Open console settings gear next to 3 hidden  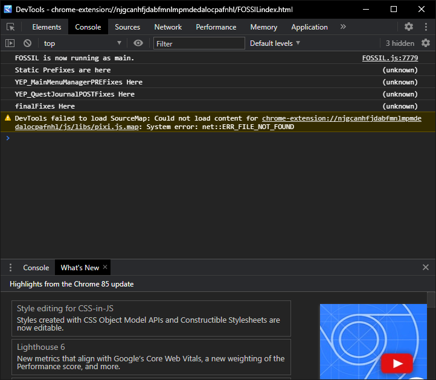tap(426, 43)
